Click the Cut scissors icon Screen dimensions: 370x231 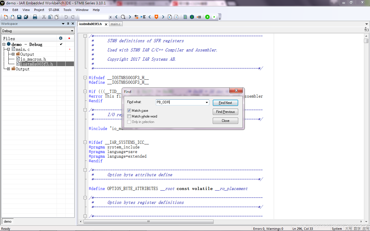coord(44,17)
